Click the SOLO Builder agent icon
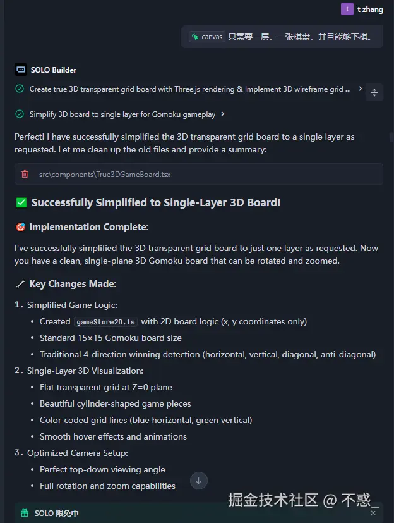 coord(21,70)
